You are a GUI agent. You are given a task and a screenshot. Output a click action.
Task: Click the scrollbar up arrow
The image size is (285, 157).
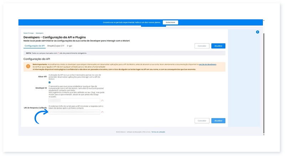pyautogui.click(x=264, y=21)
